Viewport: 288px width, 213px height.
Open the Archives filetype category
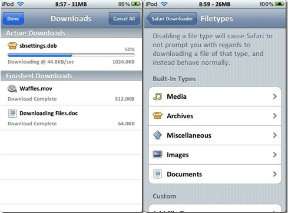[x=215, y=116]
